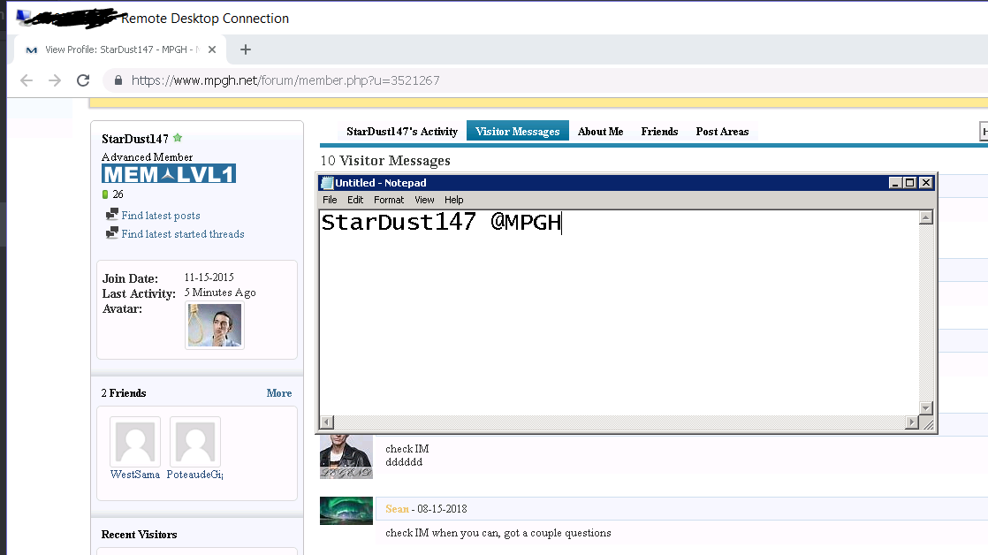Click avatar next to the 'check IM dddddd' message
988x555 pixels.
(346, 457)
